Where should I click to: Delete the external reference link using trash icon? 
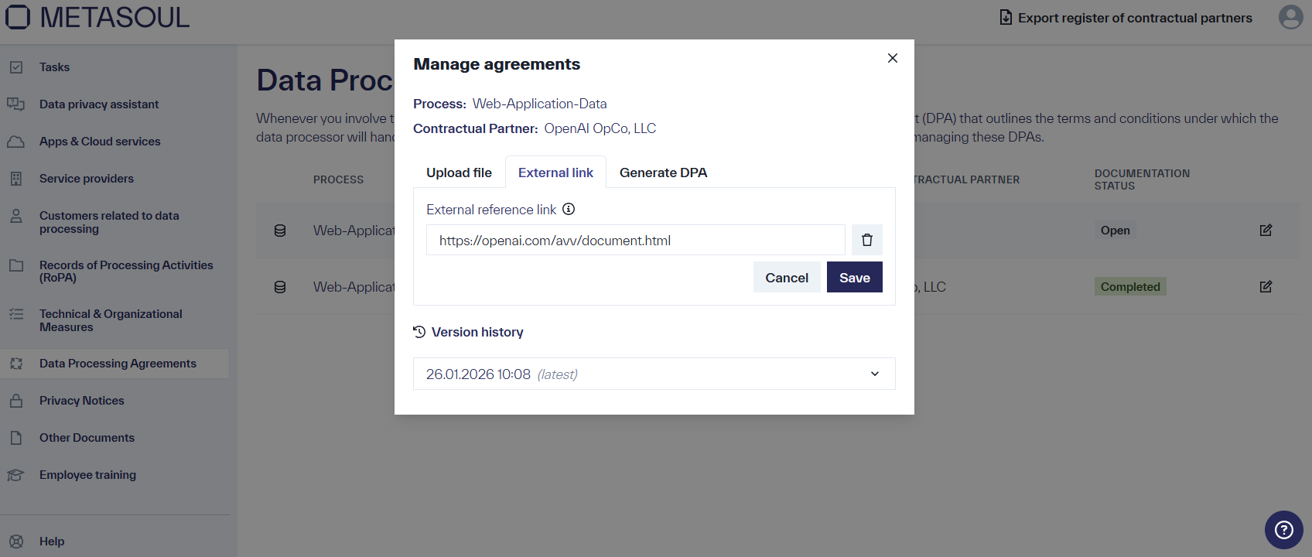[x=866, y=240]
